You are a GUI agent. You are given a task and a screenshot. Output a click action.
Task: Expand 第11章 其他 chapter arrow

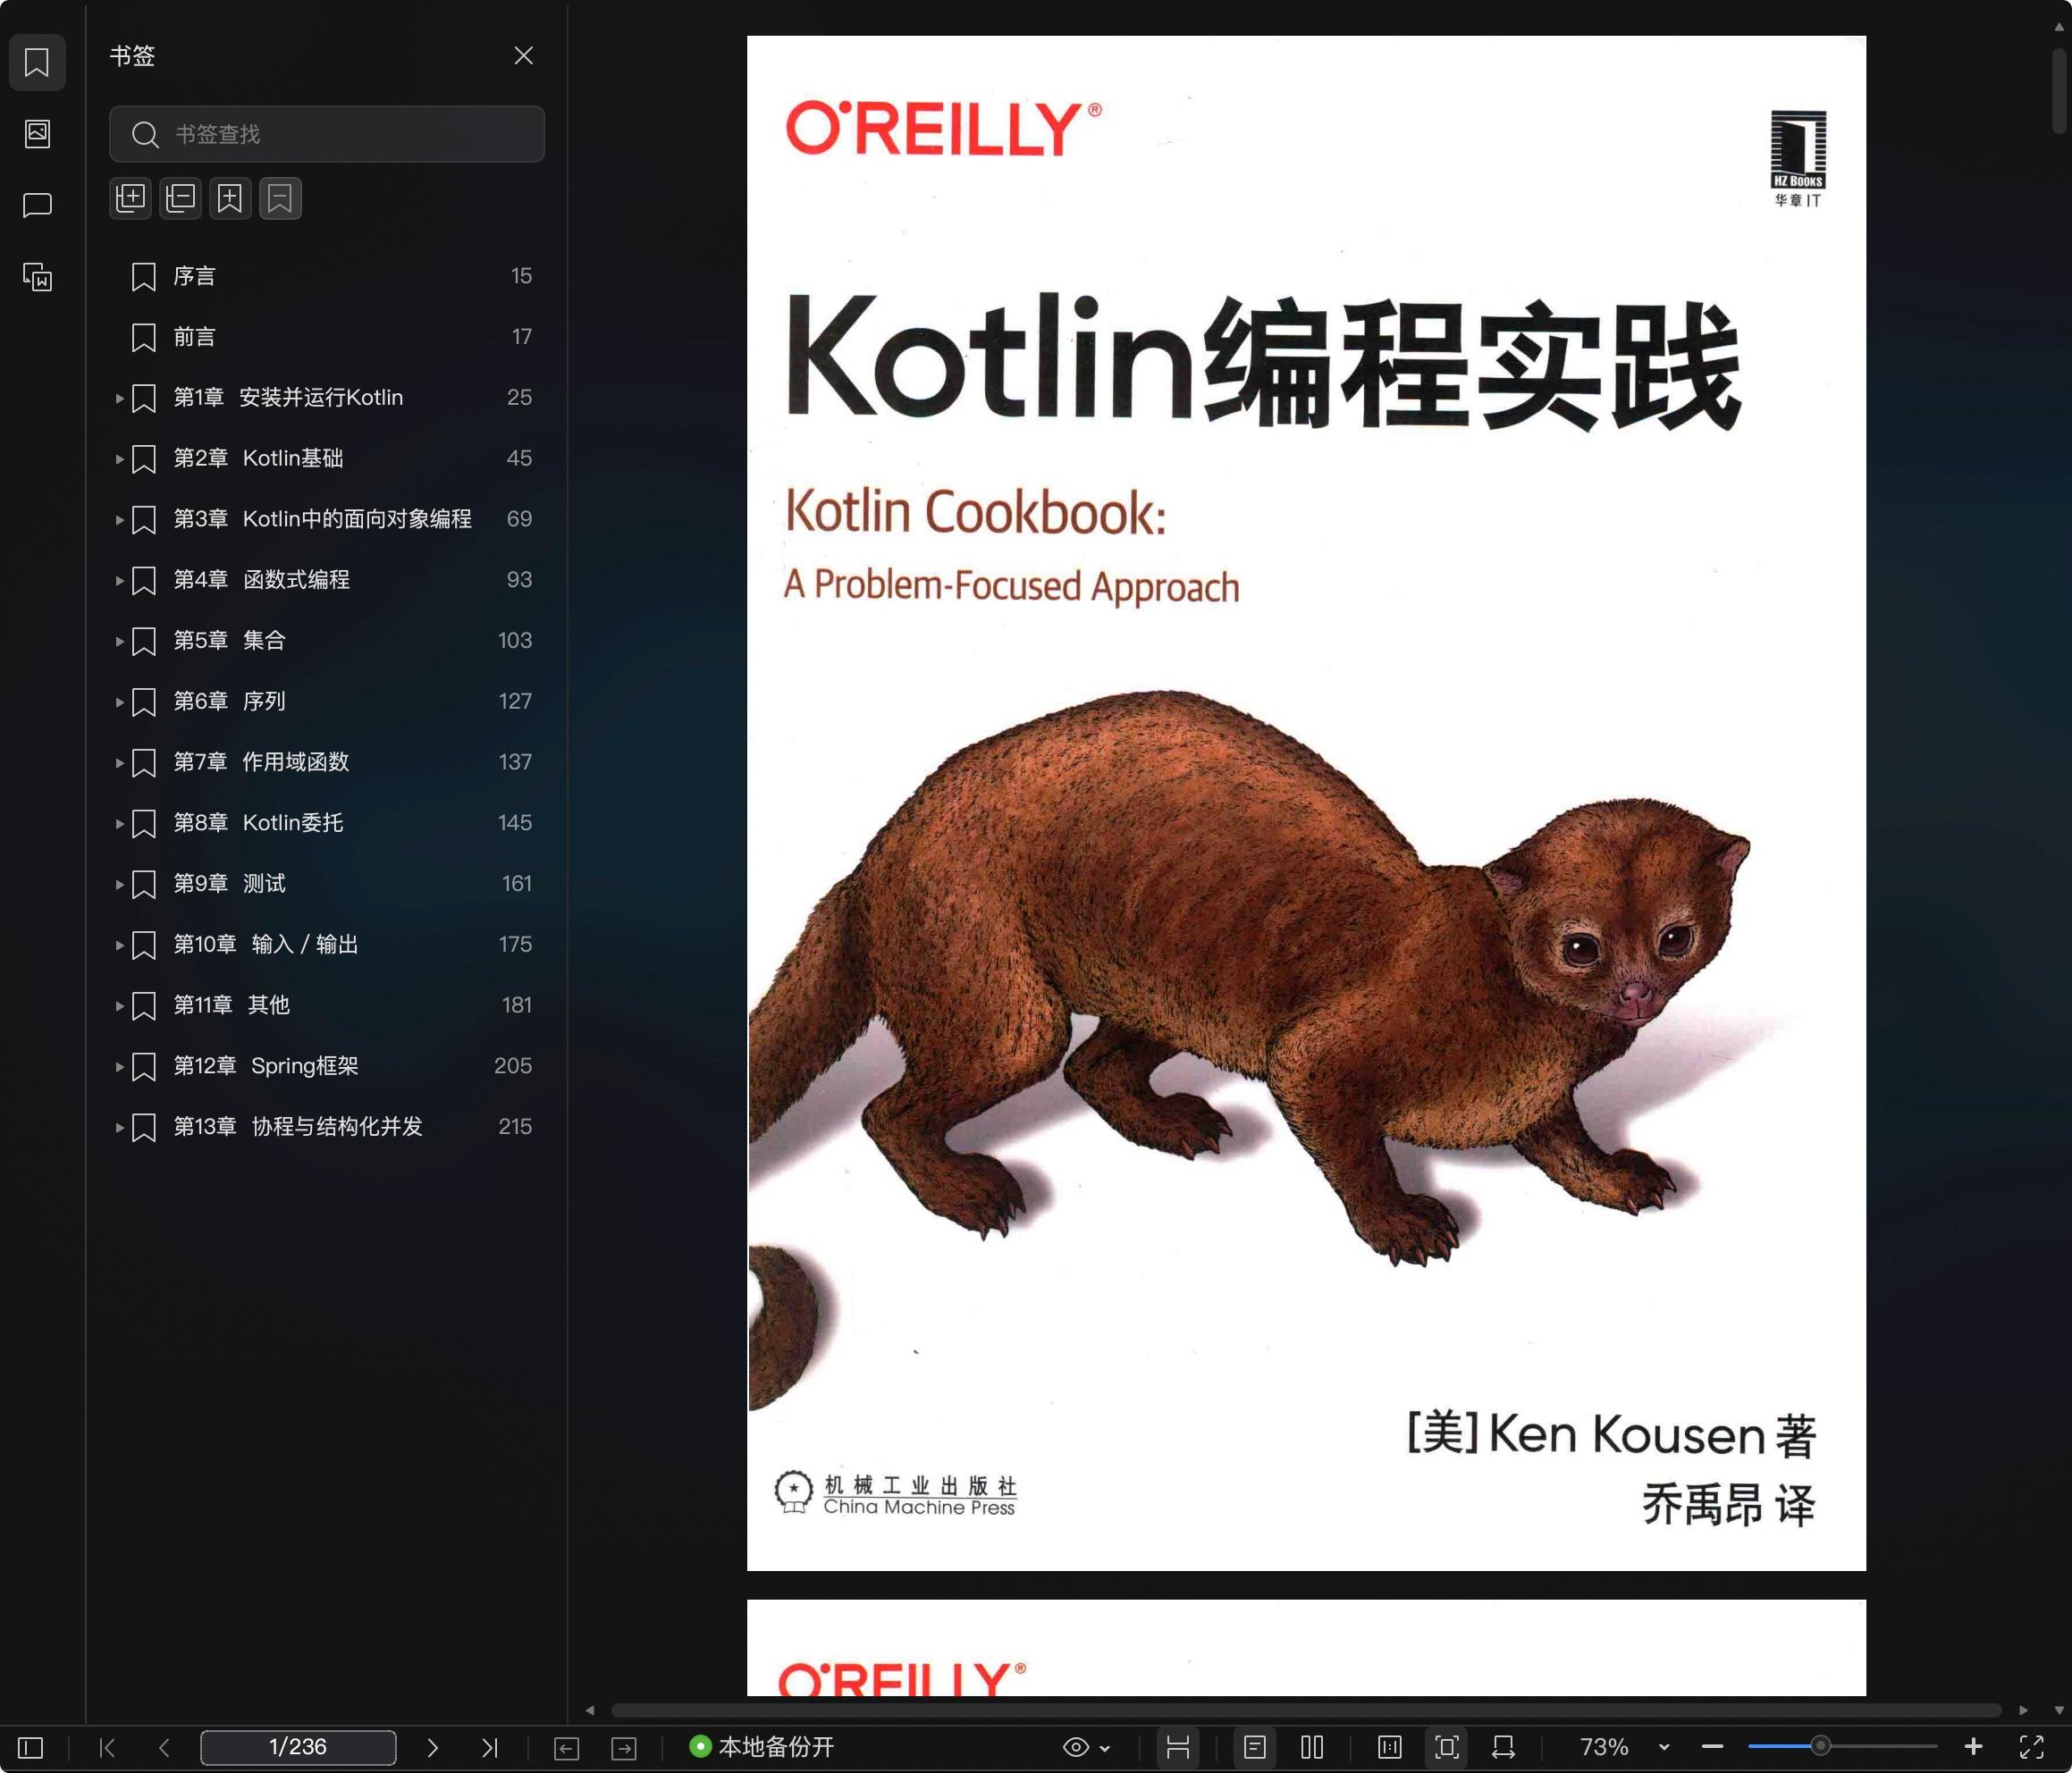pos(119,1006)
